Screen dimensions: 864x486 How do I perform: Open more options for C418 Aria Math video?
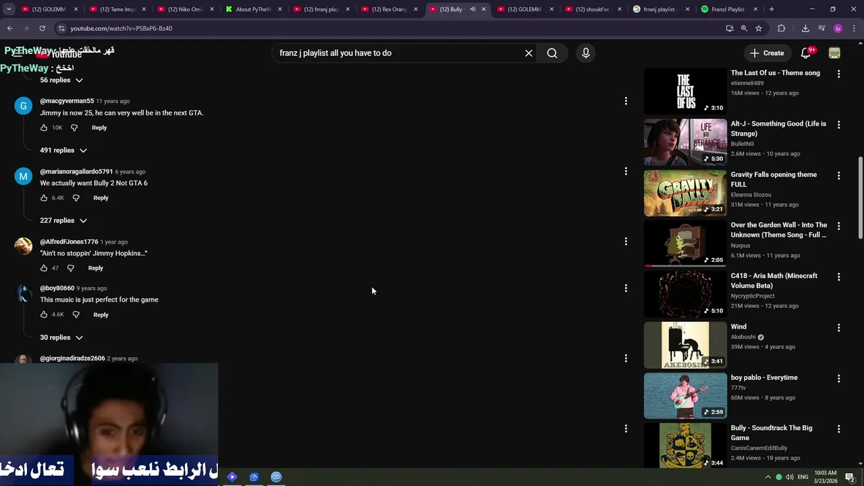point(838,277)
